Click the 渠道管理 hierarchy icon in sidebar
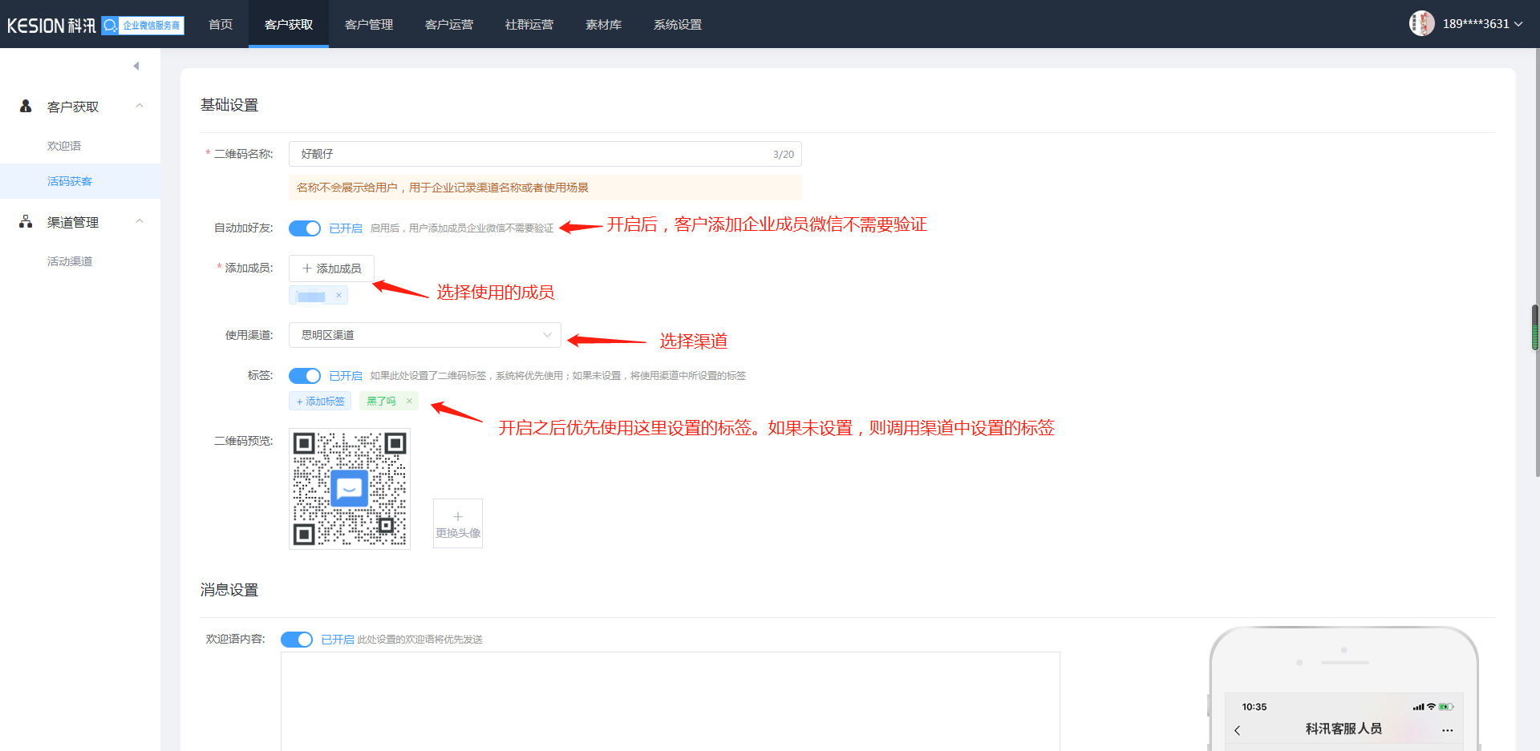 click(26, 222)
